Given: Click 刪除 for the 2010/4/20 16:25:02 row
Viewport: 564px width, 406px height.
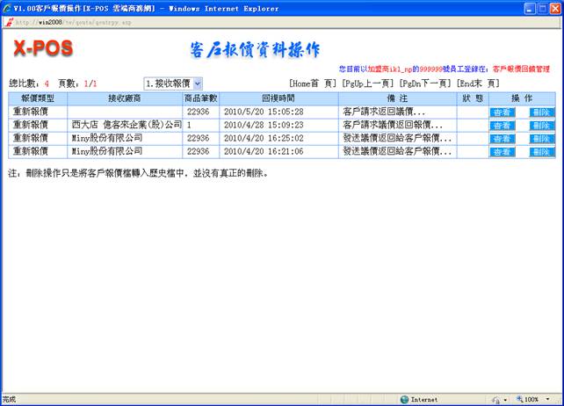Looking at the screenshot, I should tap(541, 139).
